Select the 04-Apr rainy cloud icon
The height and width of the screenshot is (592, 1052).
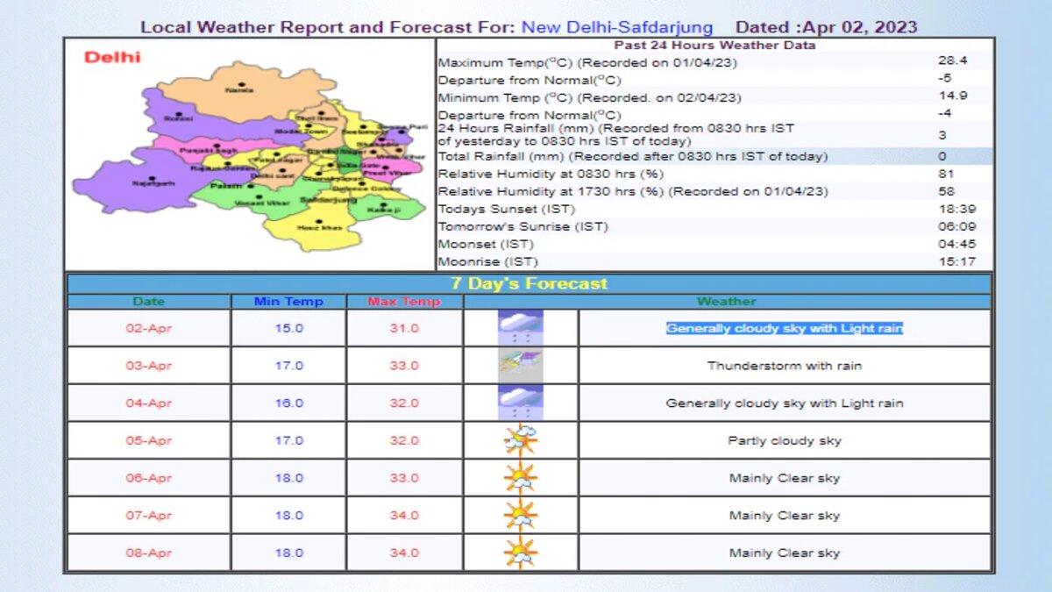pyautogui.click(x=521, y=403)
